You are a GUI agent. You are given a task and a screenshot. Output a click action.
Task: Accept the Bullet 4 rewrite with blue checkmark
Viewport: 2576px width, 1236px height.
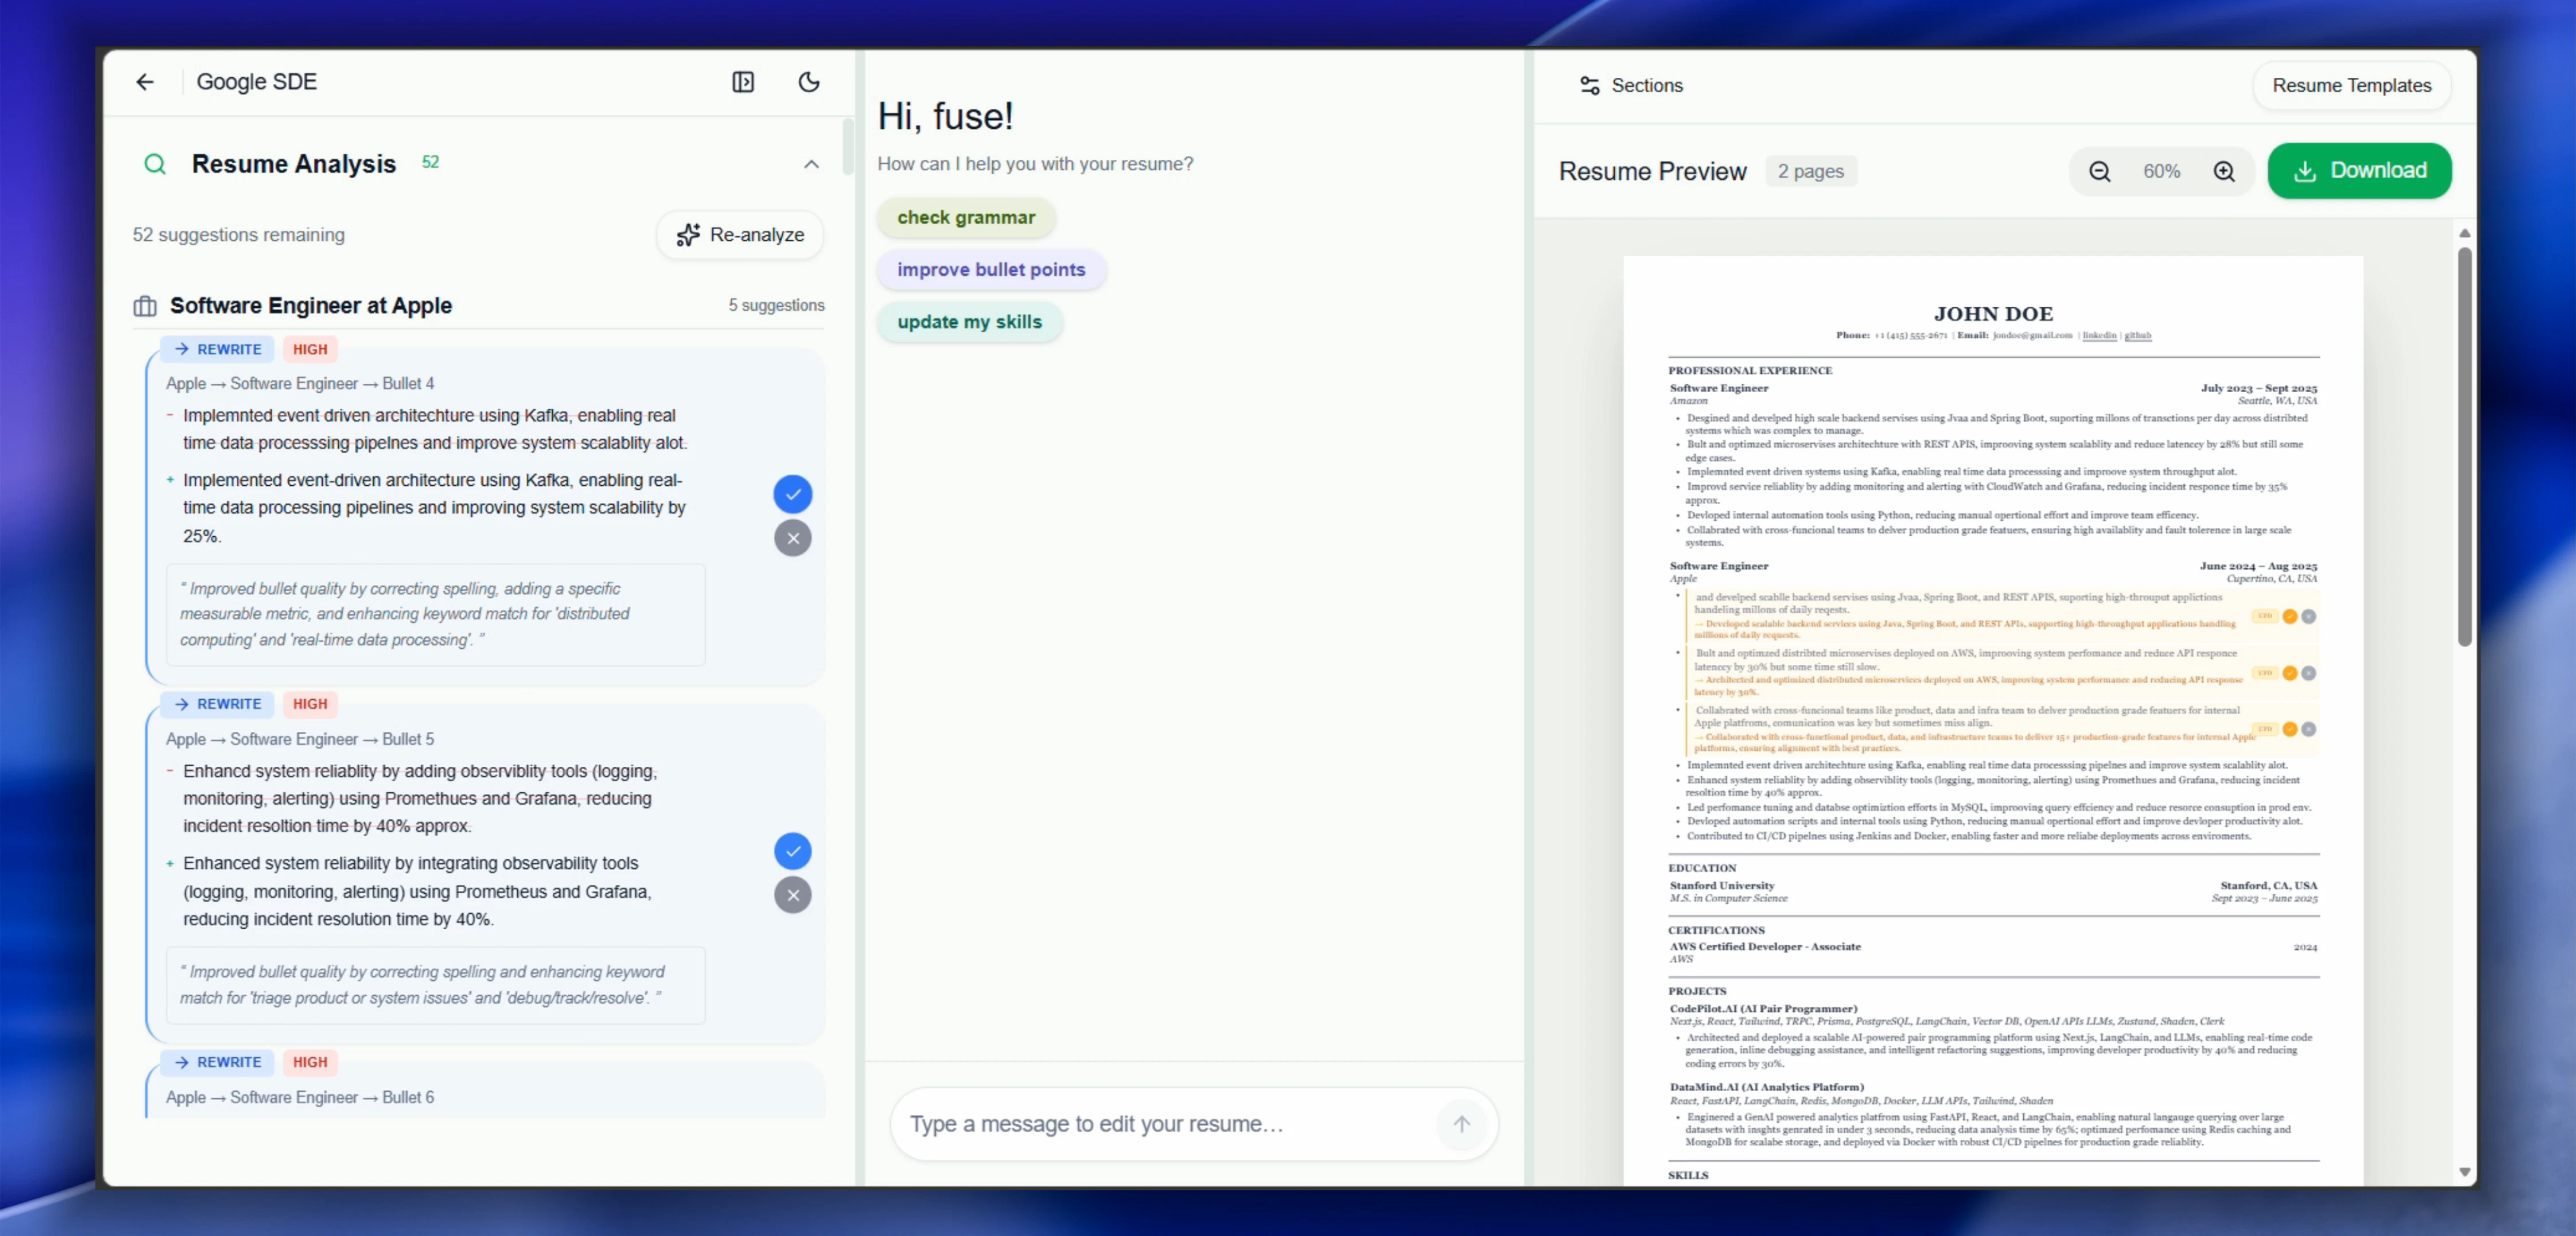(792, 494)
